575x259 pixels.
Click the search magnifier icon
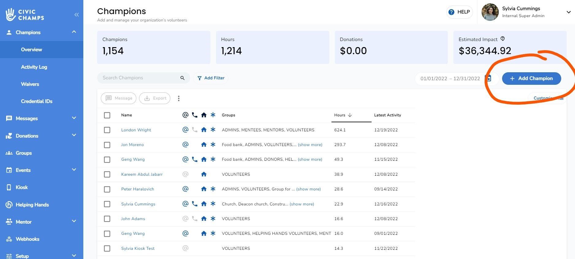tap(182, 78)
